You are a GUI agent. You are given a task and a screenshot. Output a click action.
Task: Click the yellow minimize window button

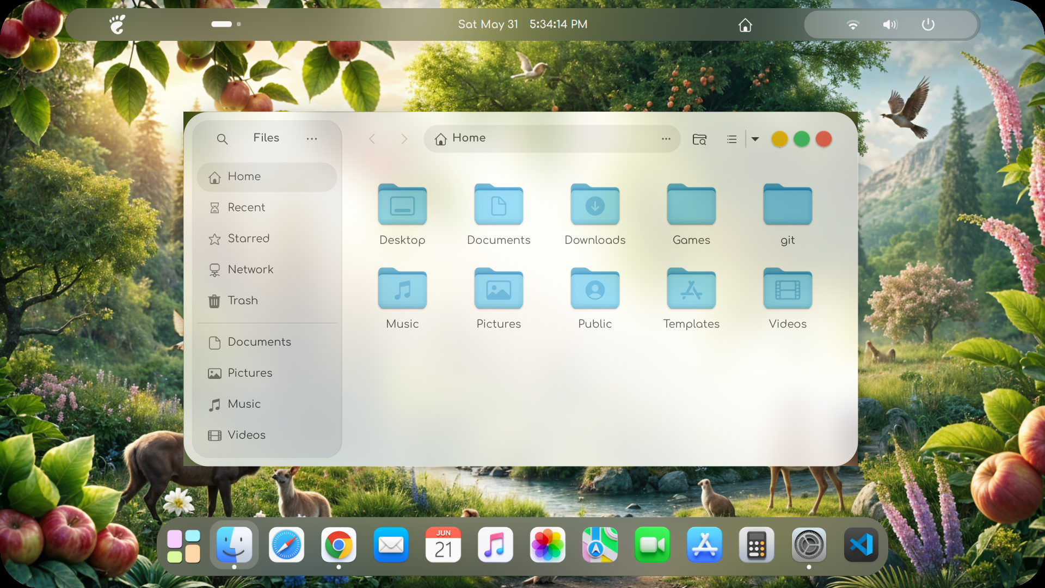tap(779, 139)
